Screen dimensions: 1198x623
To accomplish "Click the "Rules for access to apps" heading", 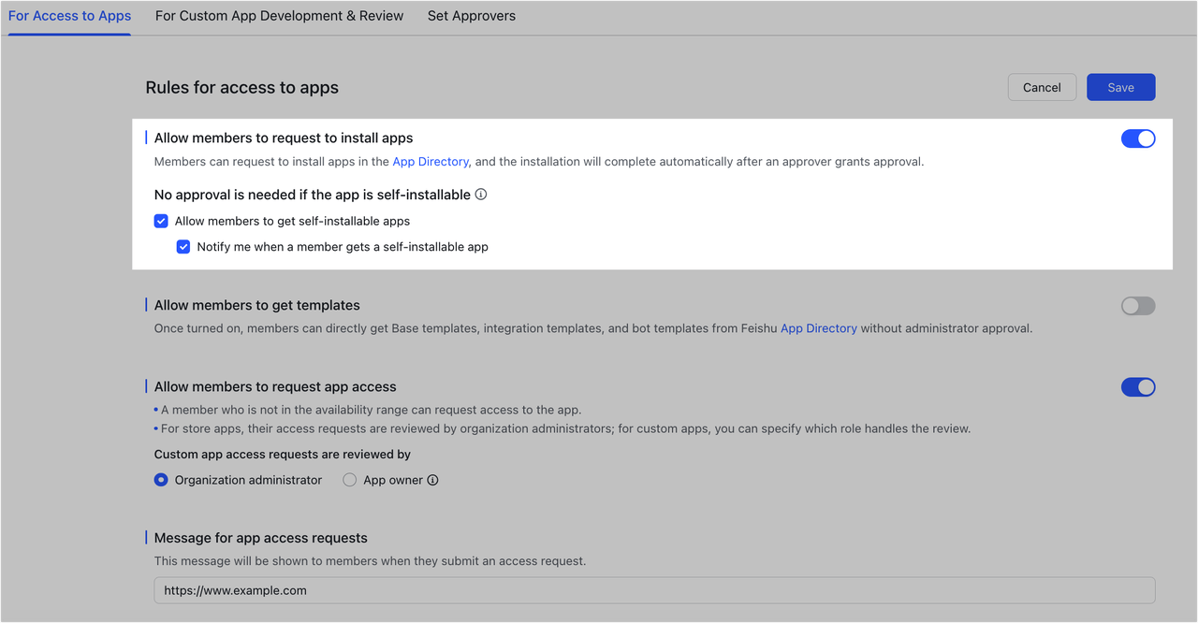I will click(241, 87).
